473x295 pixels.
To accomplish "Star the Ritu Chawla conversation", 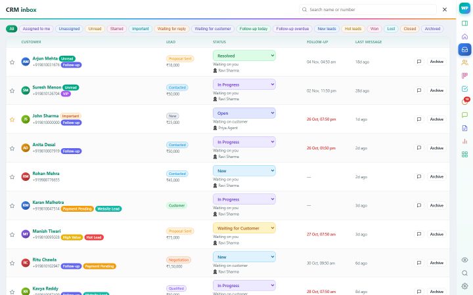I will click(x=12, y=263).
